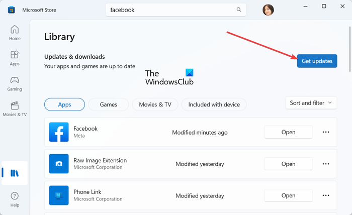Open Help from the sidebar

click(x=15, y=199)
